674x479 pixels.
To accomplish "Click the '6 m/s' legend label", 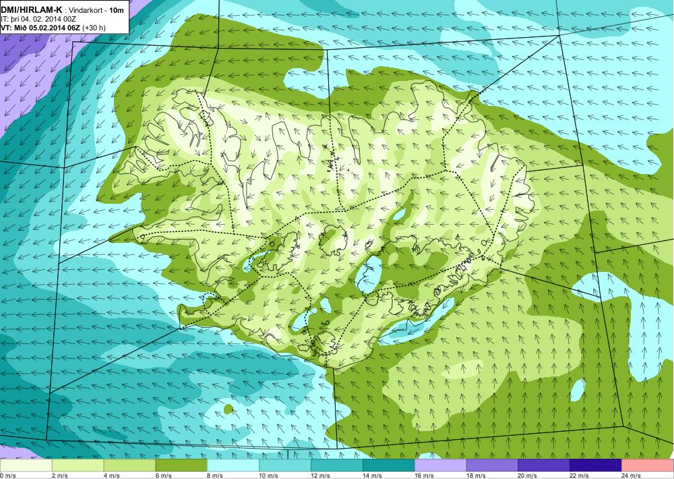I will click(163, 476).
